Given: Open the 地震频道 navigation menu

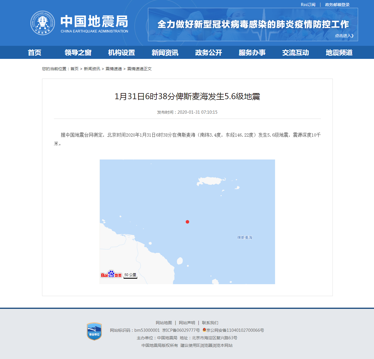Looking at the screenshot, I should (x=339, y=52).
